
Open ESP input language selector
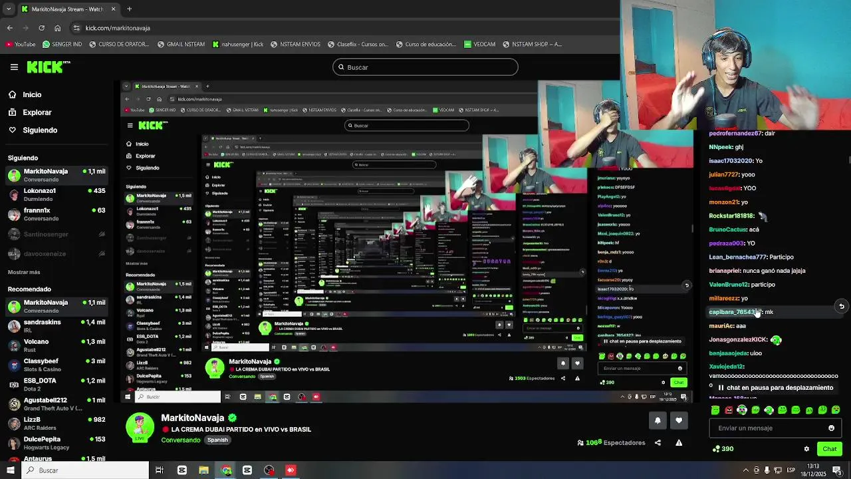pyautogui.click(x=791, y=470)
